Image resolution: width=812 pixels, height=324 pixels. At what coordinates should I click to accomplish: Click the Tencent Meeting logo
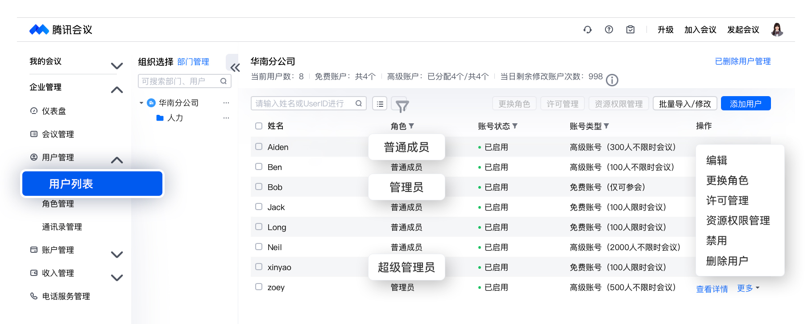pos(61,30)
